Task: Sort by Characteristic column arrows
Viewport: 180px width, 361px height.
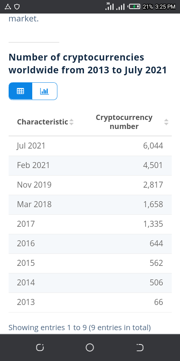Action: 71,122
